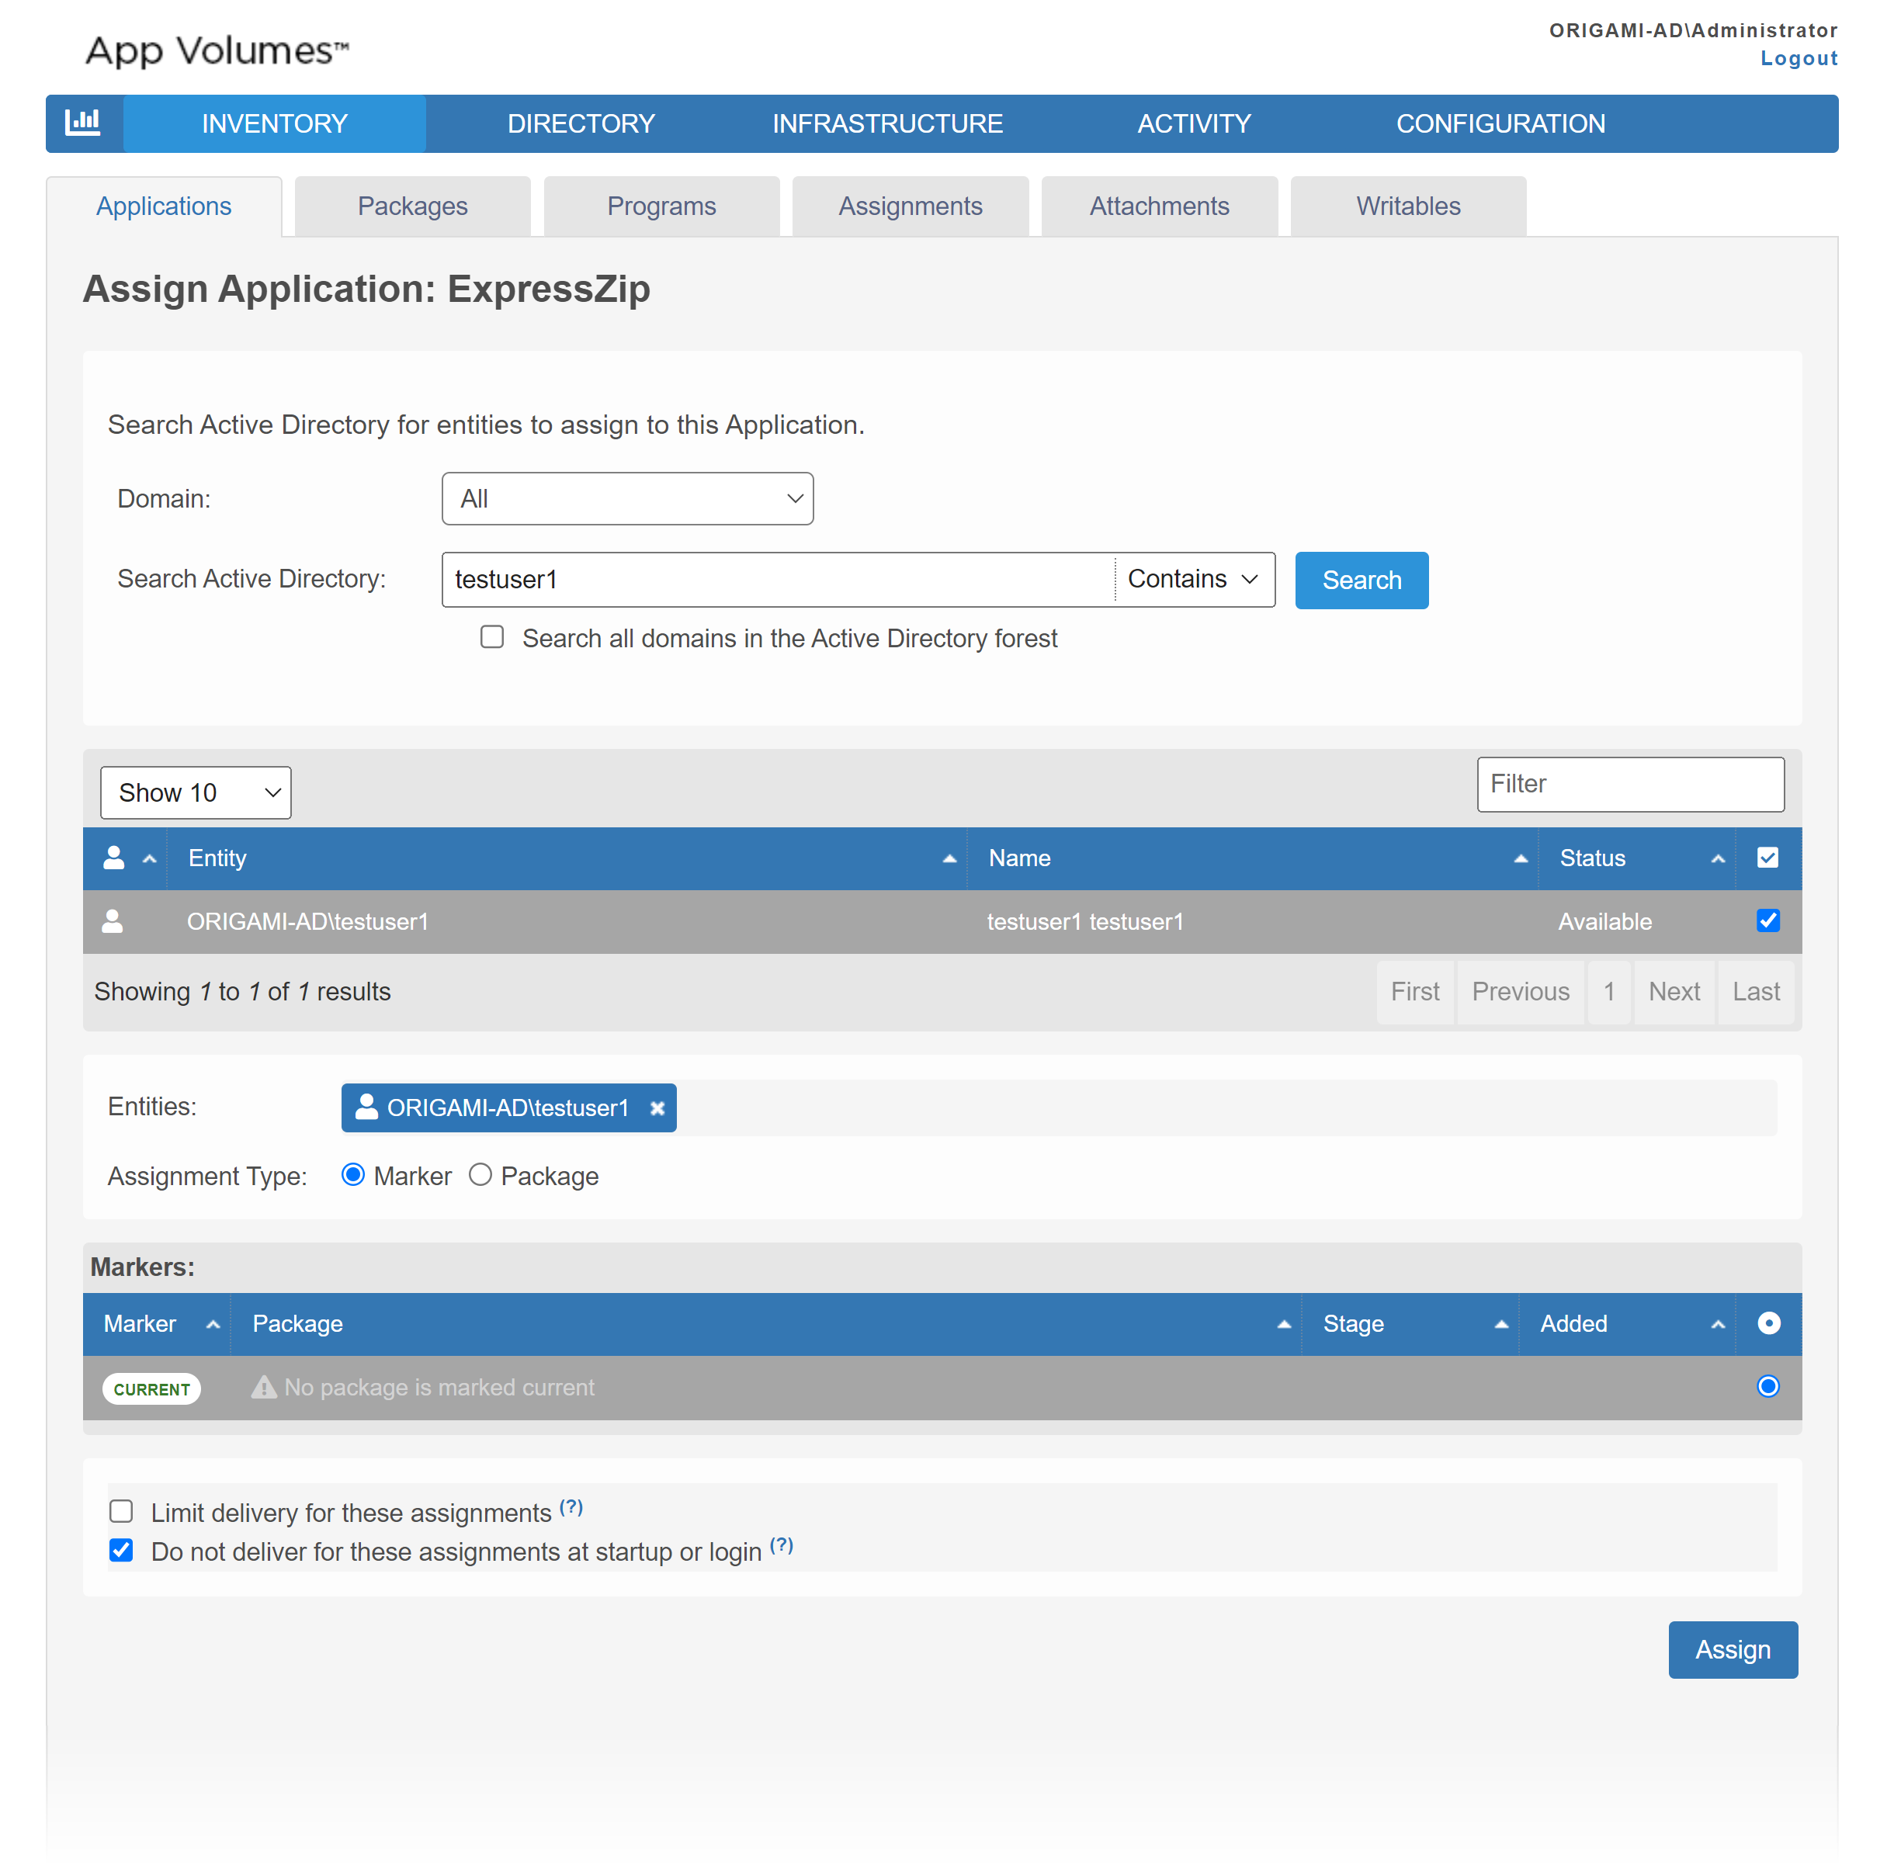
Task: Sort by Entity column arrow
Action: pos(949,858)
